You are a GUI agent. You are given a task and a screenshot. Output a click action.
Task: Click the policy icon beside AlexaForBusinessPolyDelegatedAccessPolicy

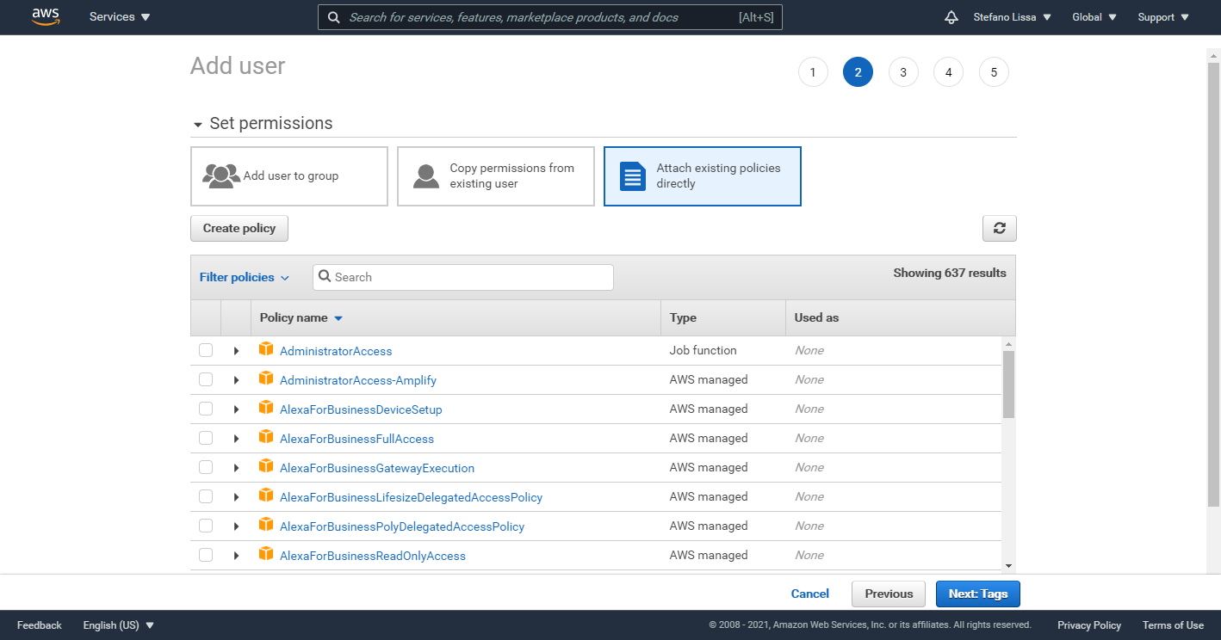266,525
